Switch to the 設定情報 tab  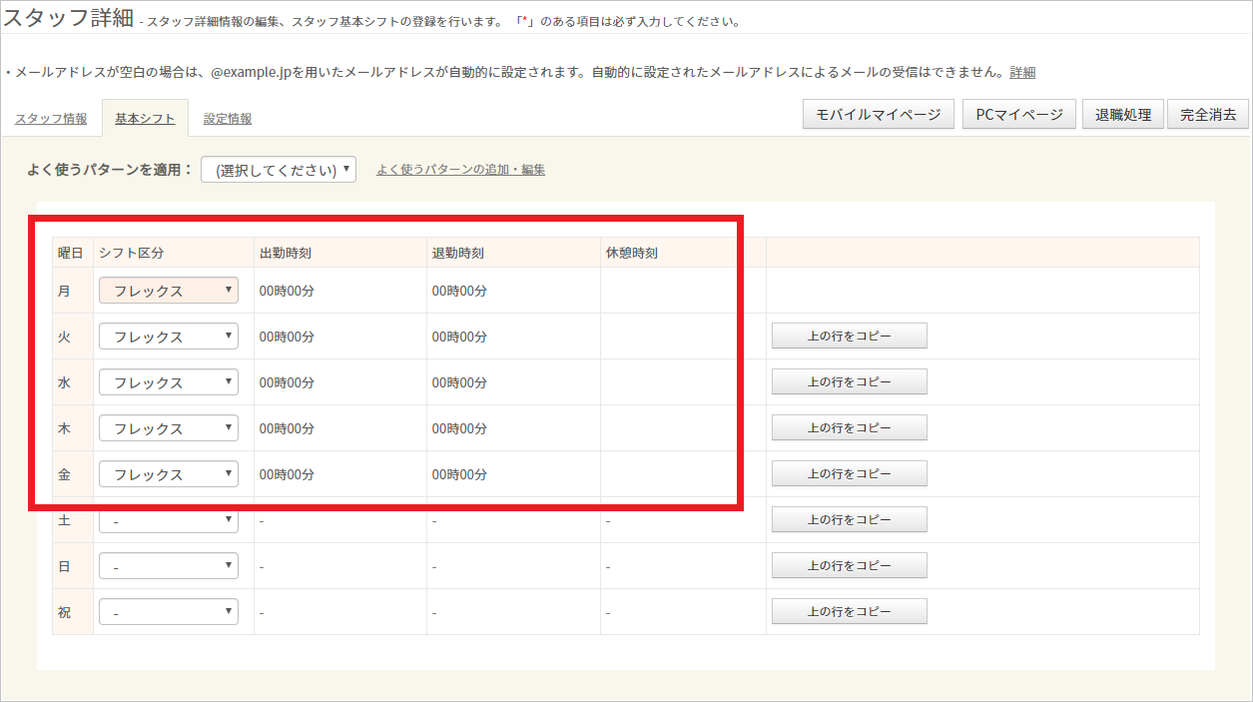pyautogui.click(x=228, y=119)
